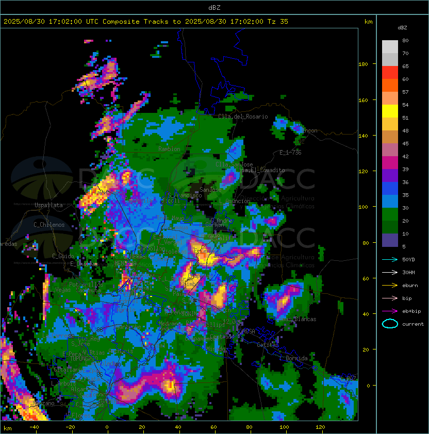Click the C_Chilenos label on the map
Viewport: 429px width, 434px height.
pos(49,225)
